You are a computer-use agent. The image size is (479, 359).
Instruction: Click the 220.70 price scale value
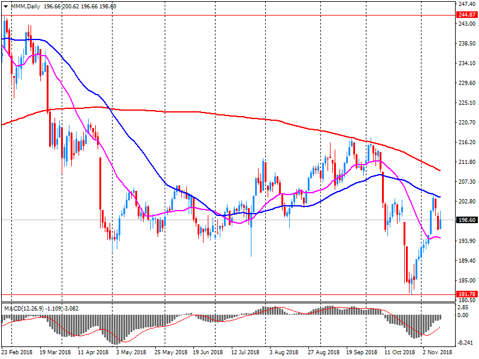click(x=467, y=123)
